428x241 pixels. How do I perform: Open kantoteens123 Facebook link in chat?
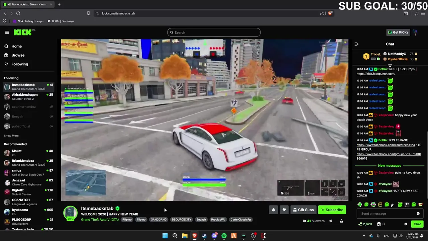tap(386, 145)
